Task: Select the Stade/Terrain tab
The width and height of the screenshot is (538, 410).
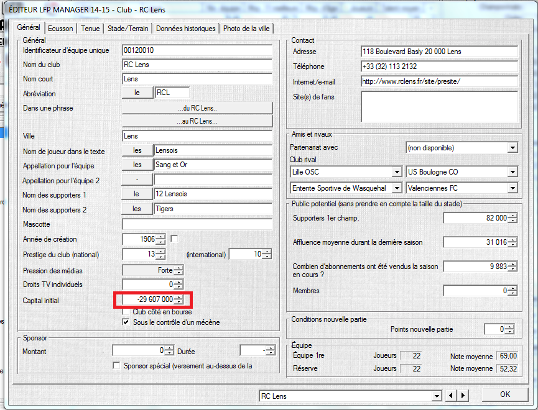Action: pos(128,29)
